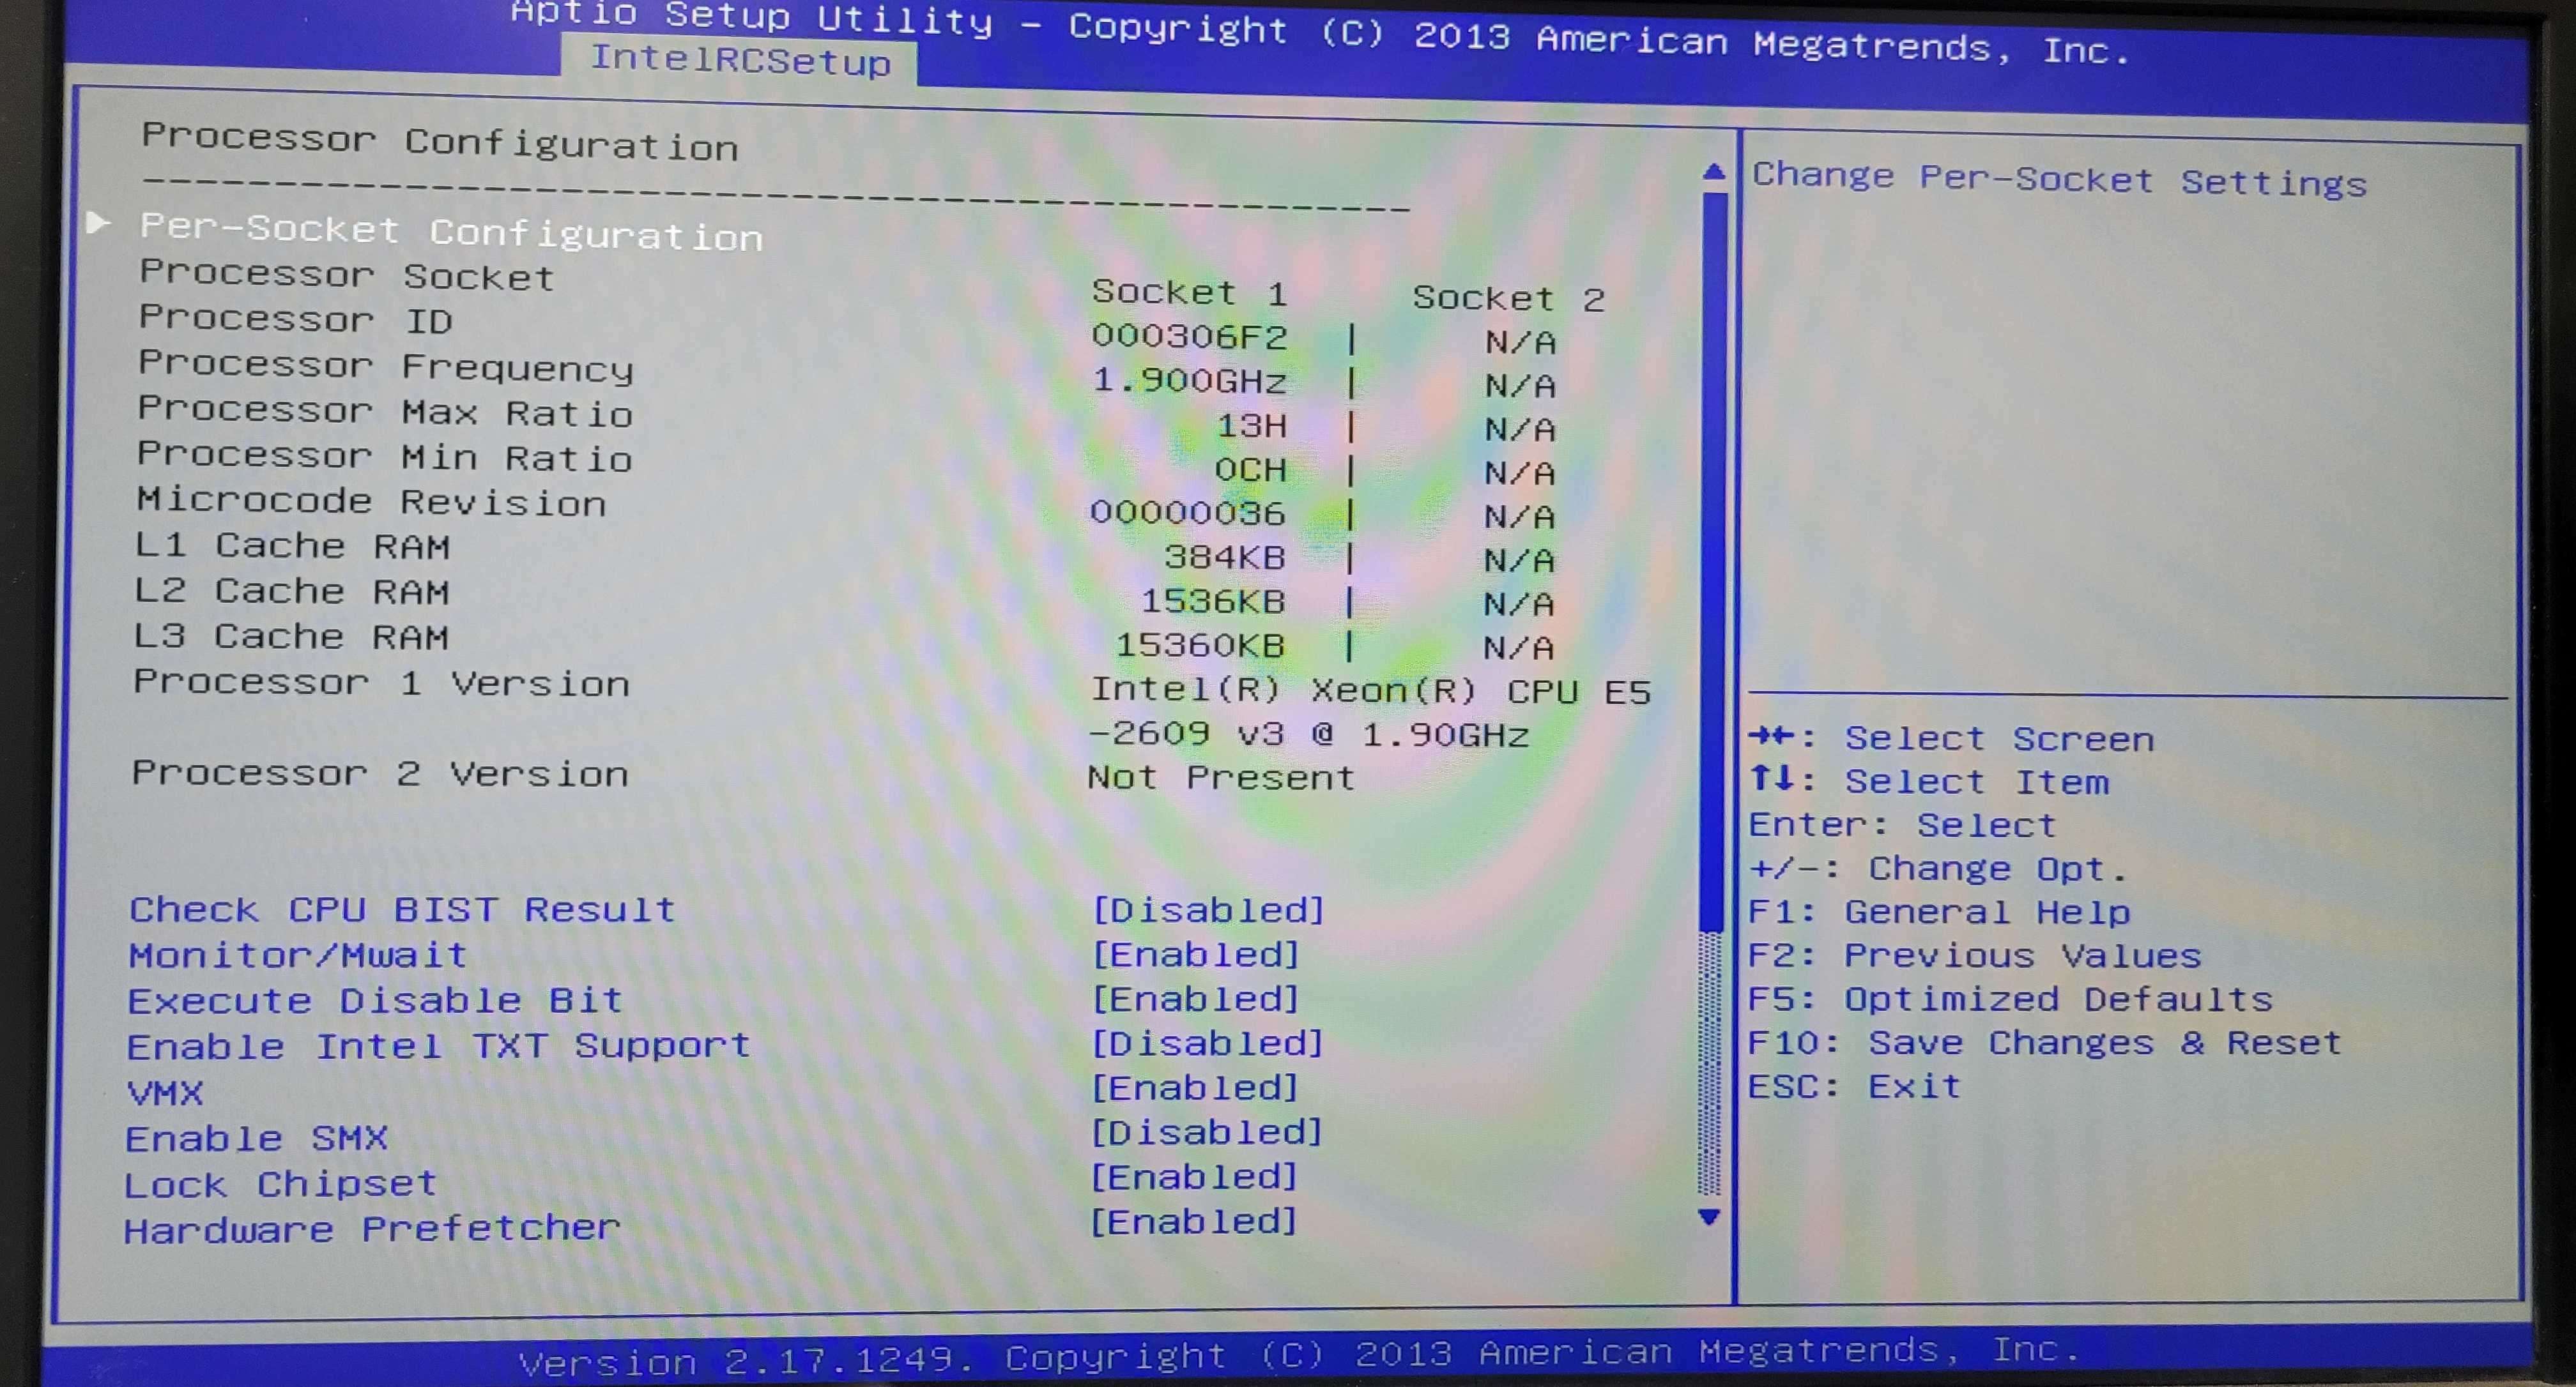Click the Select Item arrows hint
This screenshot has height=1387, width=2576.
pyautogui.click(x=1929, y=780)
